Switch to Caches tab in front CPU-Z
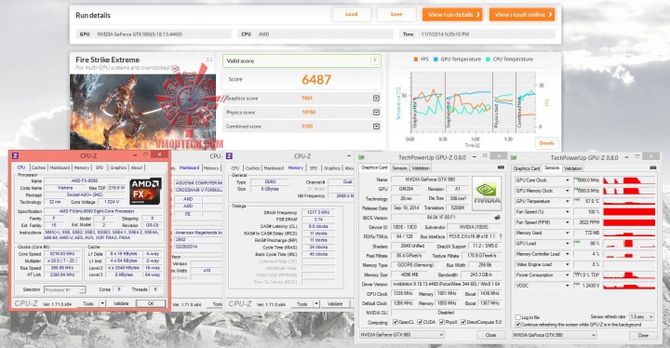670x348 pixels. click(38, 167)
